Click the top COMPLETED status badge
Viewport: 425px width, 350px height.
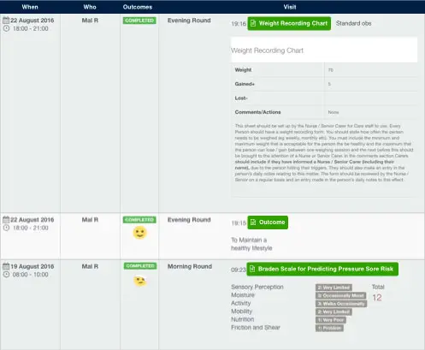[139, 21]
